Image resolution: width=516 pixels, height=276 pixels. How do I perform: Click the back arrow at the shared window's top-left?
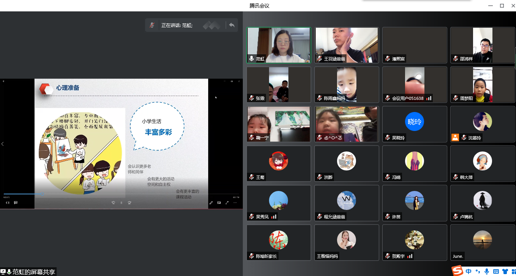click(3, 81)
